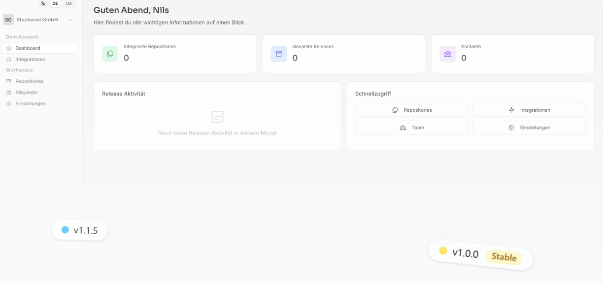Click the SG workspace avatar
Viewport: 603px width, 283px height.
8,20
